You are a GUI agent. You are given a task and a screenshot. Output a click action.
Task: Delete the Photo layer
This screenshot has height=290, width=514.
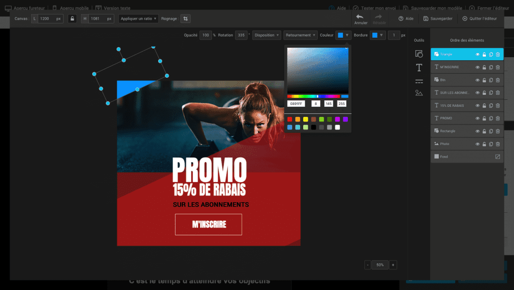[x=497, y=144]
